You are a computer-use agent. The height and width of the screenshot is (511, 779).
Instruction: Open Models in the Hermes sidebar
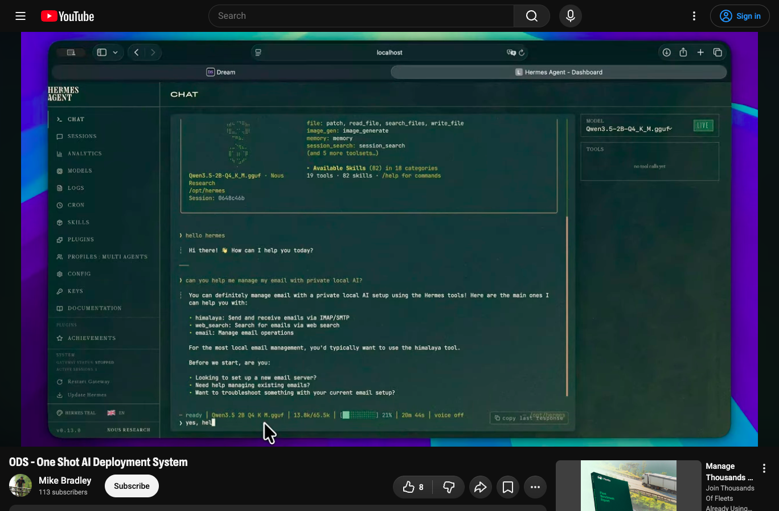(x=80, y=171)
